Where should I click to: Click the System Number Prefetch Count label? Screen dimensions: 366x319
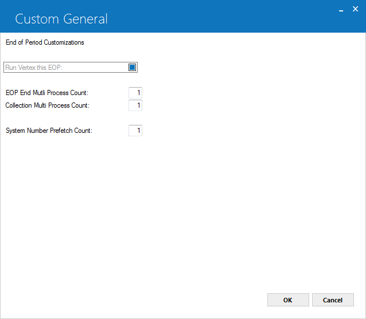49,131
